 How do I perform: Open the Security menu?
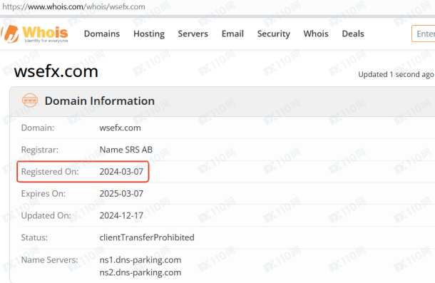click(x=274, y=34)
